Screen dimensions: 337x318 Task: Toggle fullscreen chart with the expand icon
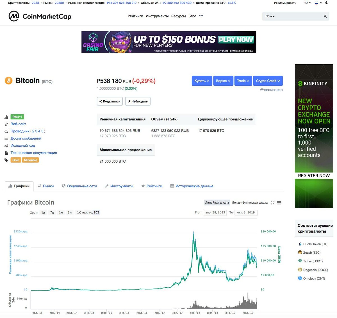pyautogui.click(x=272, y=203)
